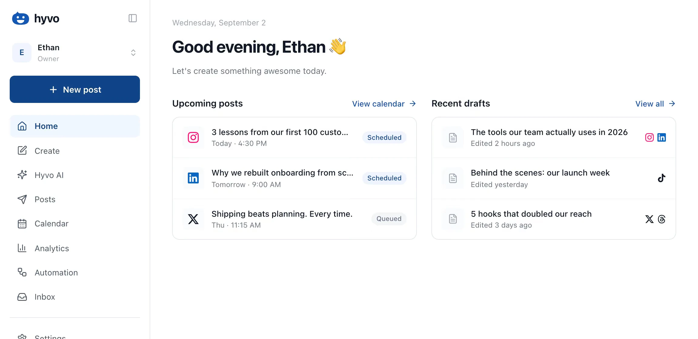Viewport: 698px width, 339px height.
Task: Click Scheduled badge on onboarding LinkedIn post
Action: tap(384, 178)
